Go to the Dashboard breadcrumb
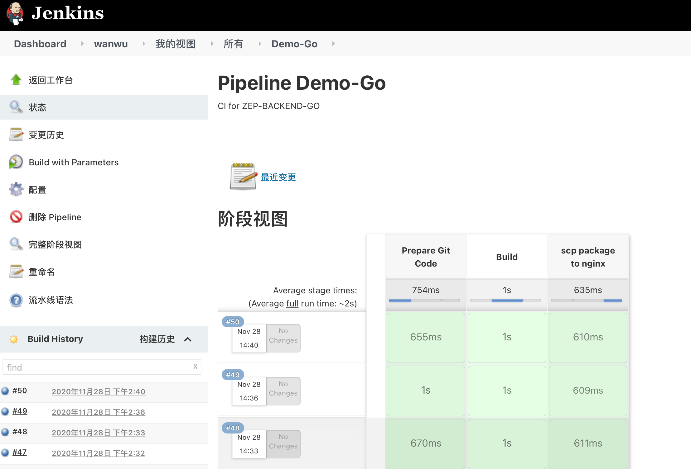Viewport: 691px width, 469px height. (40, 44)
